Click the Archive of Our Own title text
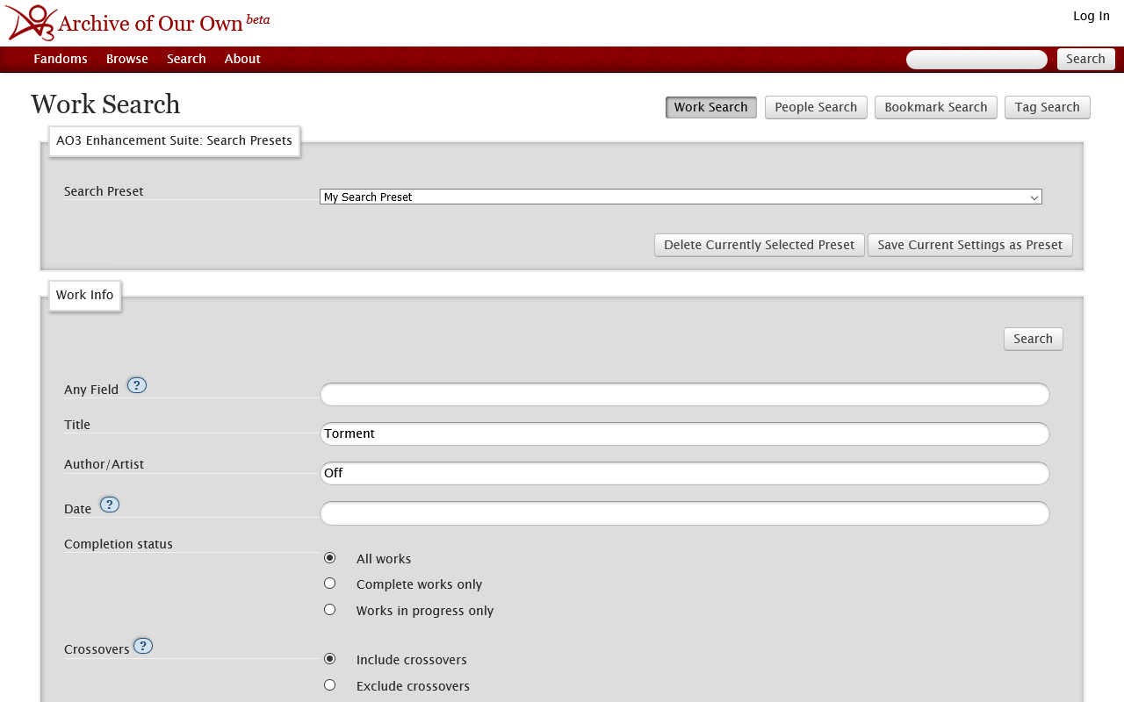The width and height of the screenshot is (1124, 702). click(150, 24)
